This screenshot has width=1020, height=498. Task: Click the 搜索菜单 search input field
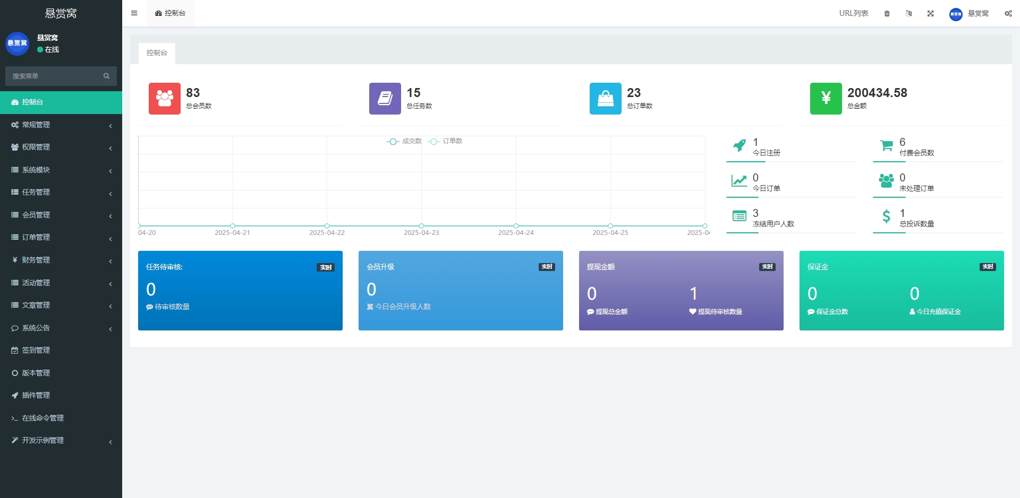56,76
